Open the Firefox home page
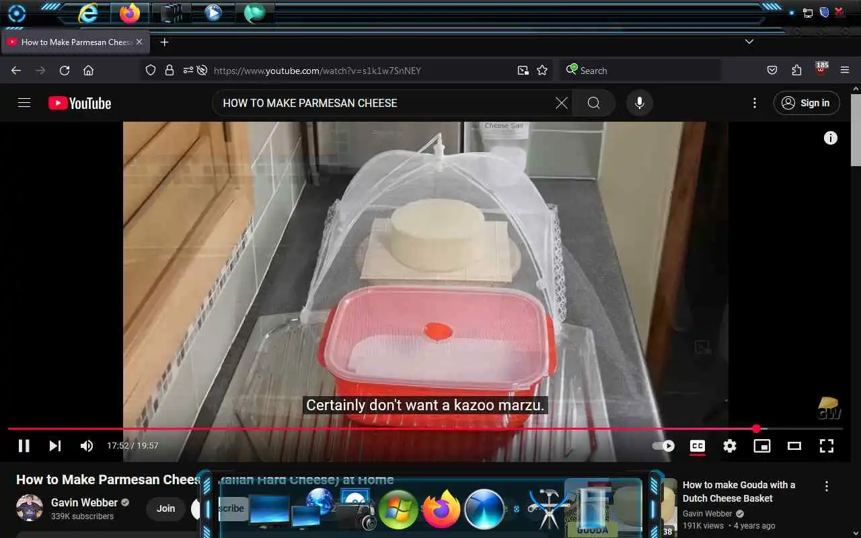The image size is (861, 538). point(88,71)
